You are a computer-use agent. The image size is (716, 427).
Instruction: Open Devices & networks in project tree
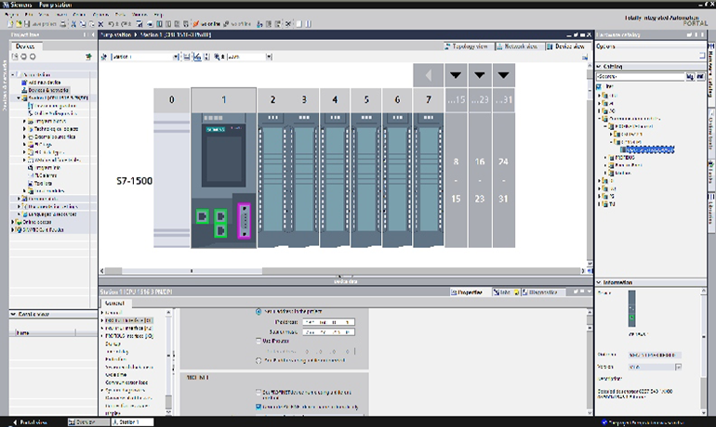pos(42,89)
